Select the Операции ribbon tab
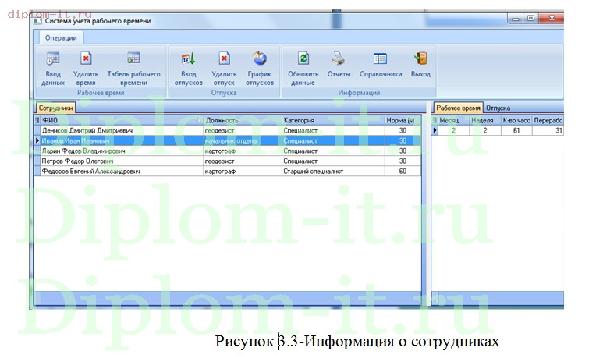596x358 pixels. click(61, 37)
